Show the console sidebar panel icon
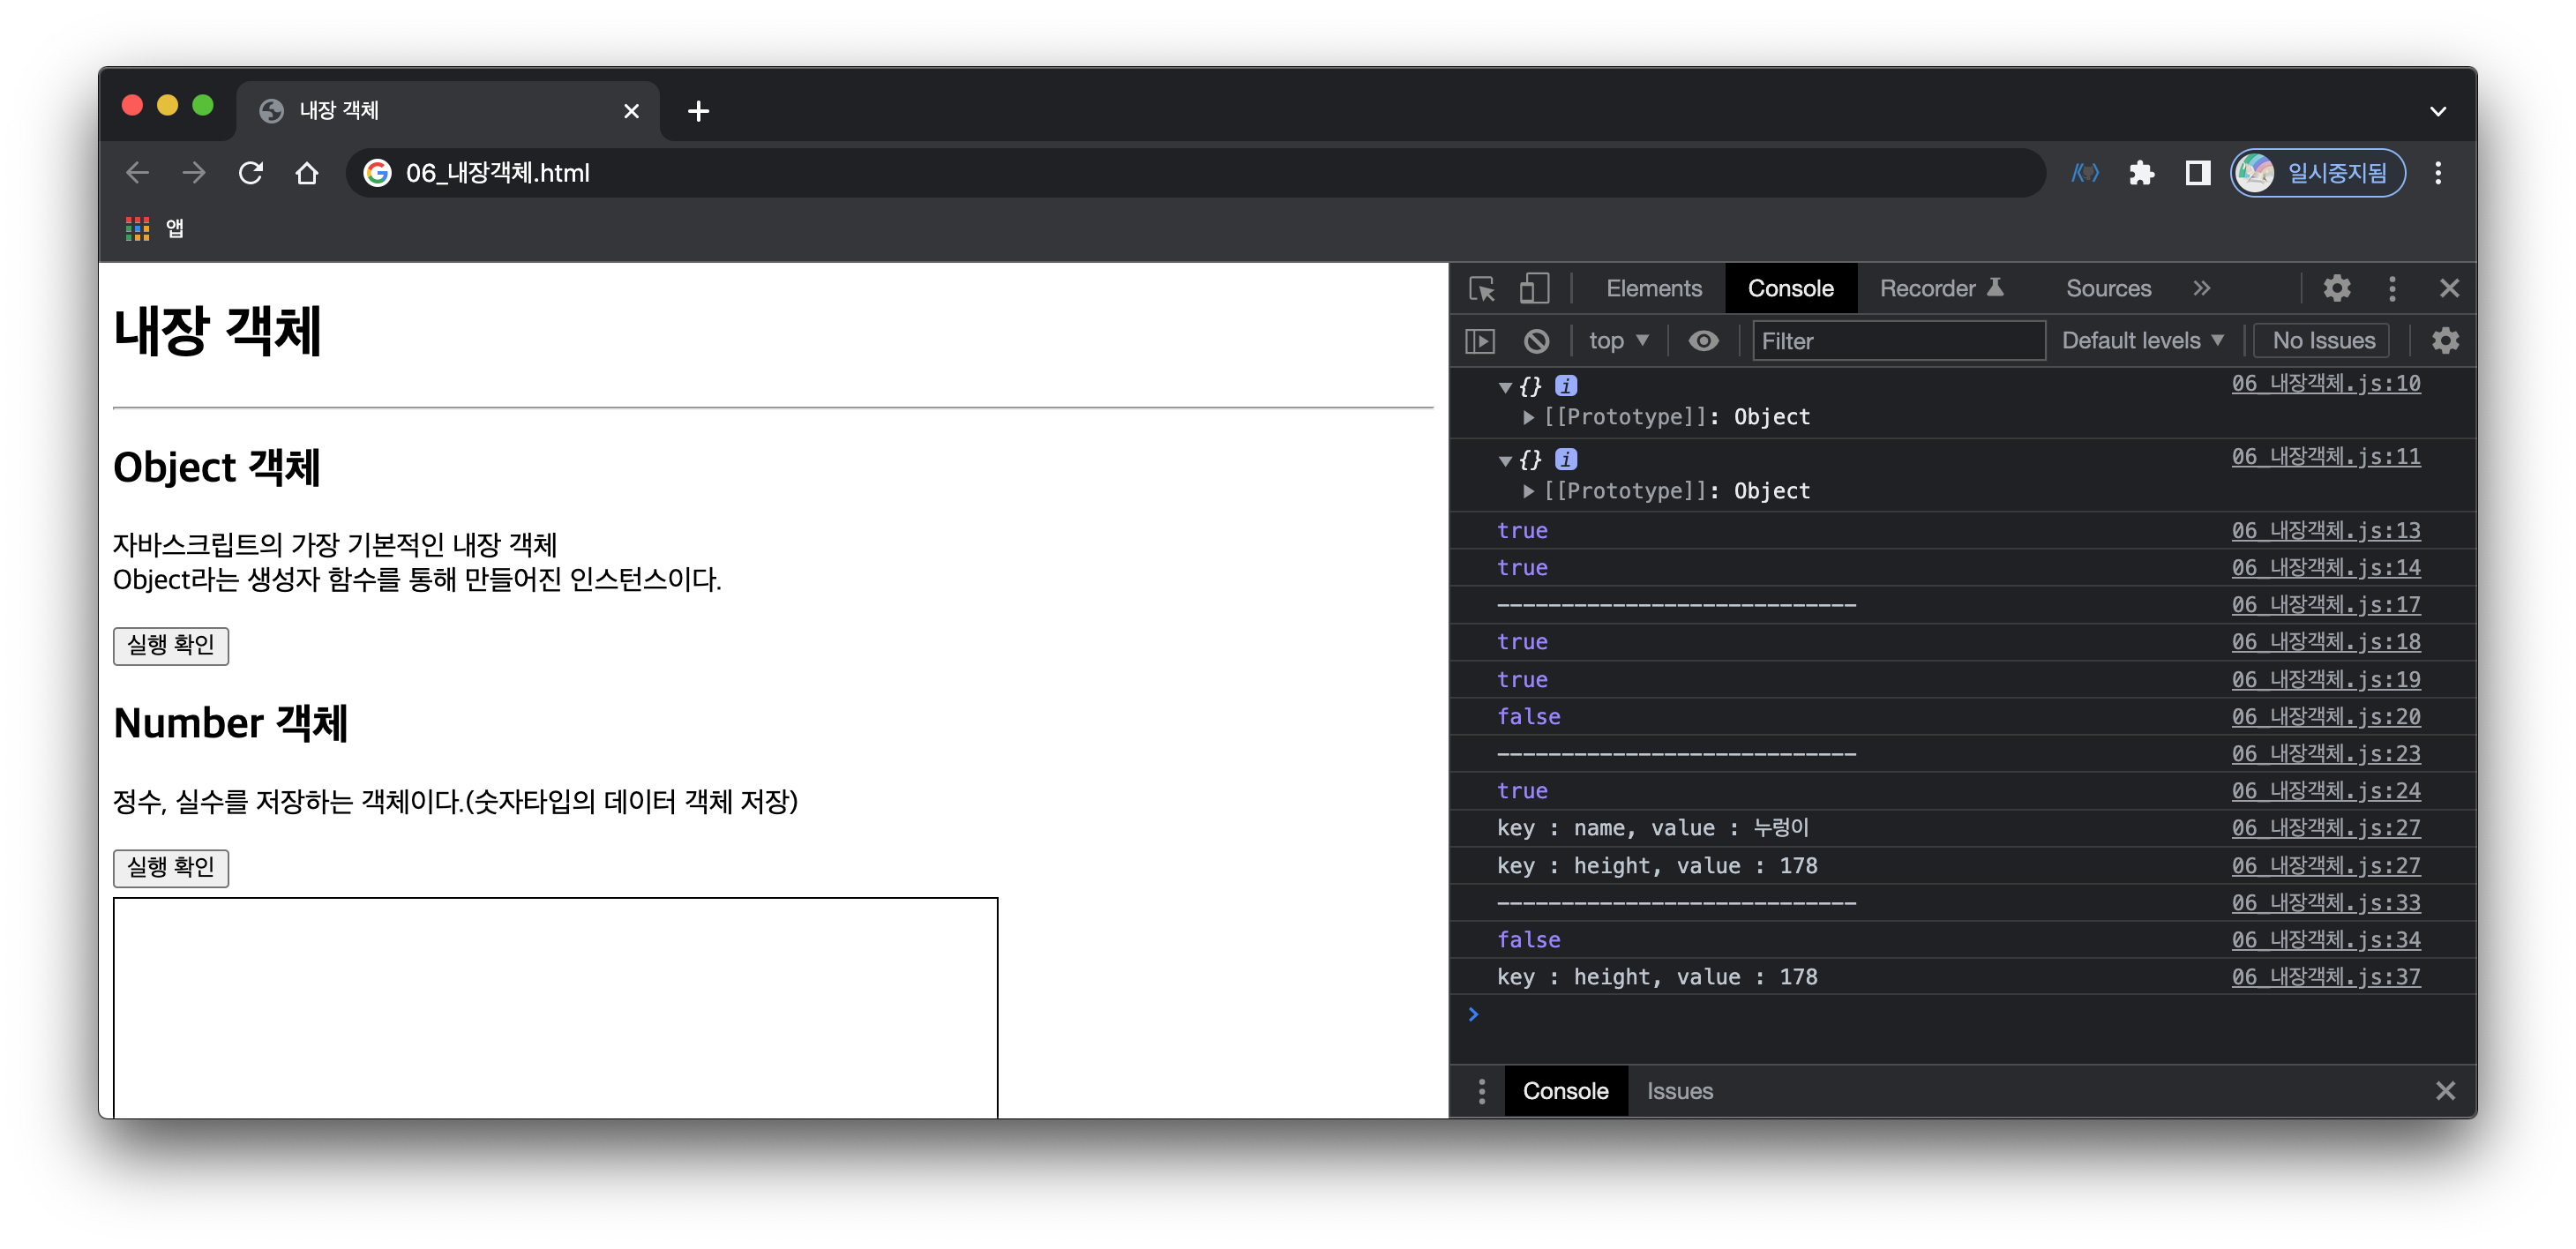 (x=1480, y=341)
